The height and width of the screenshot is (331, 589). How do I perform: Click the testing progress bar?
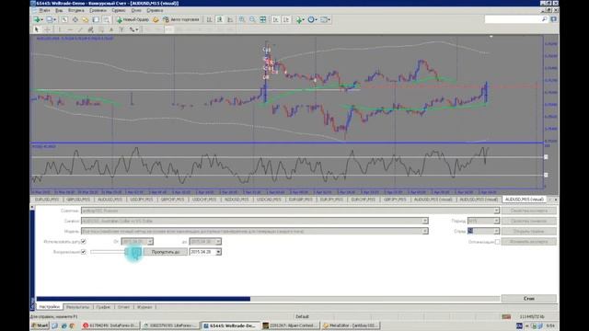(268, 299)
